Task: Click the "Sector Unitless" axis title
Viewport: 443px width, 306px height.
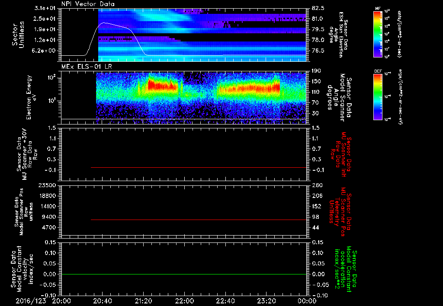Action: click(x=18, y=35)
